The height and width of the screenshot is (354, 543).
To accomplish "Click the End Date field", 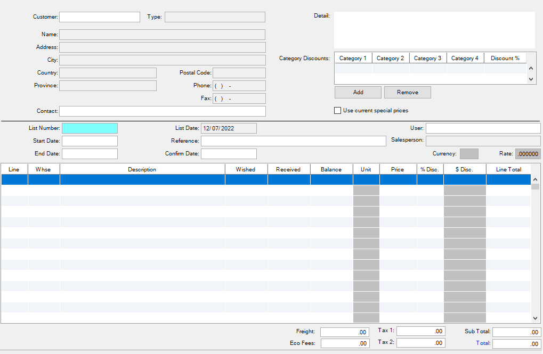I will pyautogui.click(x=90, y=154).
